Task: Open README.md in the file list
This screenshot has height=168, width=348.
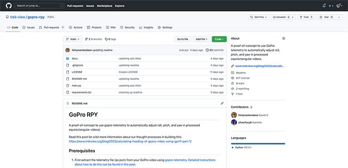Action: [79, 79]
